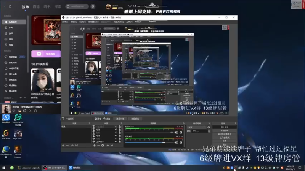Screen dimensions: 305x171
Task: Open OBS 场景集合(S) menu
Action: click(x=119, y=22)
